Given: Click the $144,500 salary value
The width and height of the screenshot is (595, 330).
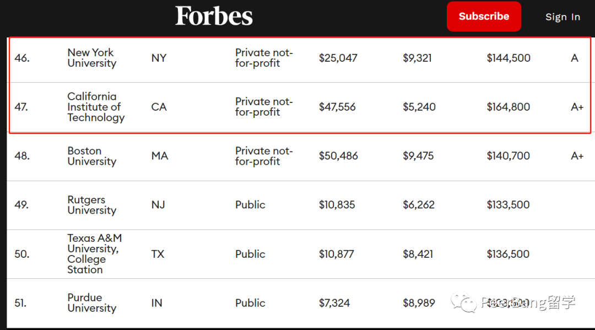Looking at the screenshot, I should [509, 58].
